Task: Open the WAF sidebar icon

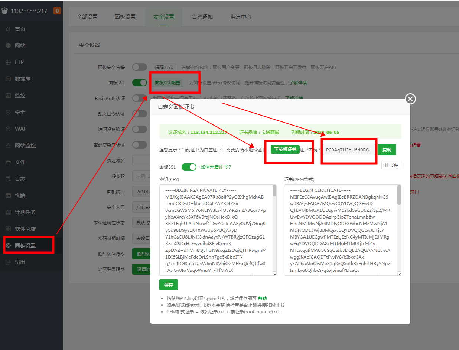Action: coord(8,129)
